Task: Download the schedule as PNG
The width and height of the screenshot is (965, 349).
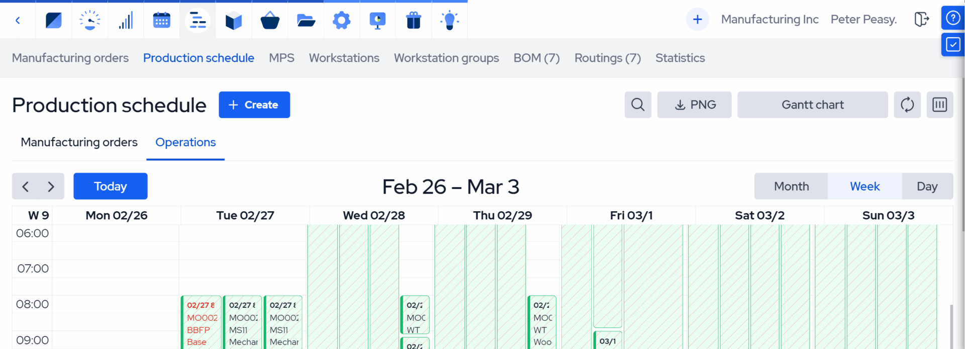Action: coord(694,105)
